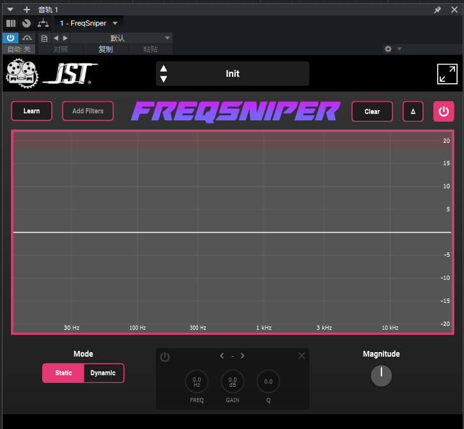Open the routing tree icon
Viewport: 464px width, 429px height.
coord(43,23)
